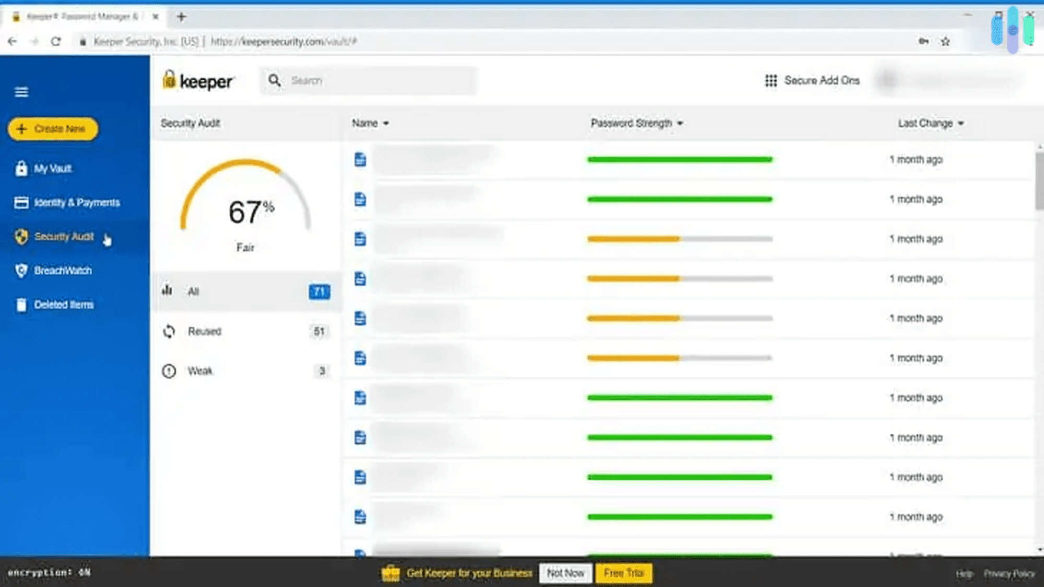Screen dimensions: 1044x587
Task: Open Deleted Items trash icon
Action: tap(21, 304)
